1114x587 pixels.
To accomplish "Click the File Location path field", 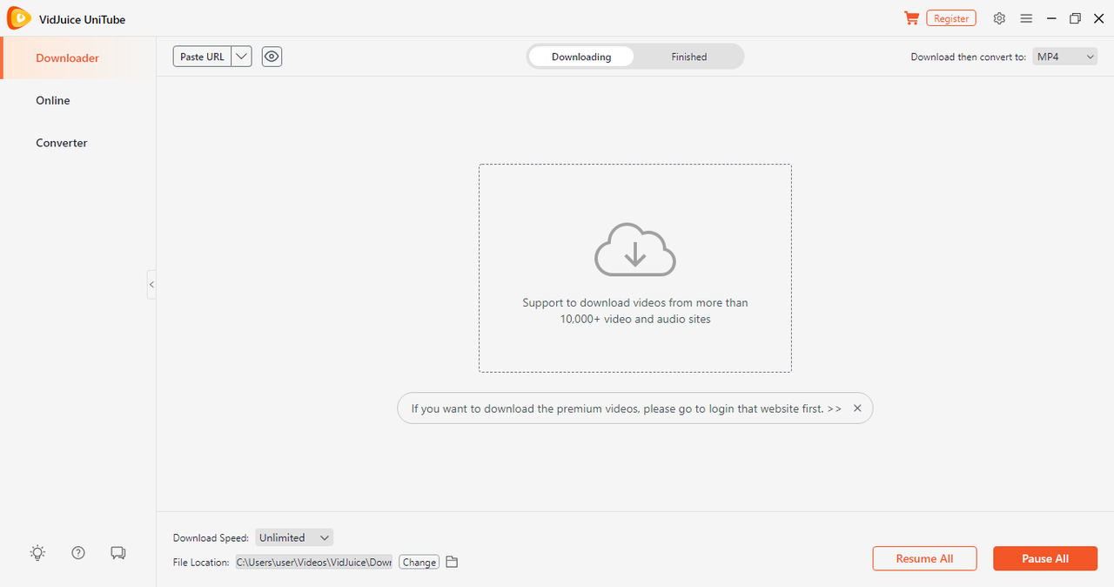I will click(313, 562).
